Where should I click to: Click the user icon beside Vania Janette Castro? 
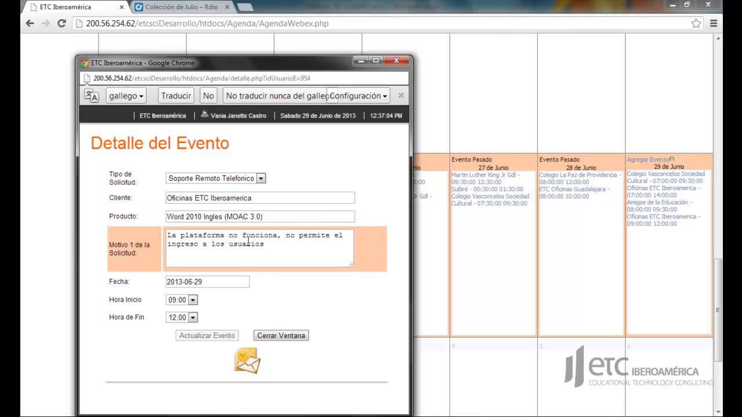(x=205, y=115)
